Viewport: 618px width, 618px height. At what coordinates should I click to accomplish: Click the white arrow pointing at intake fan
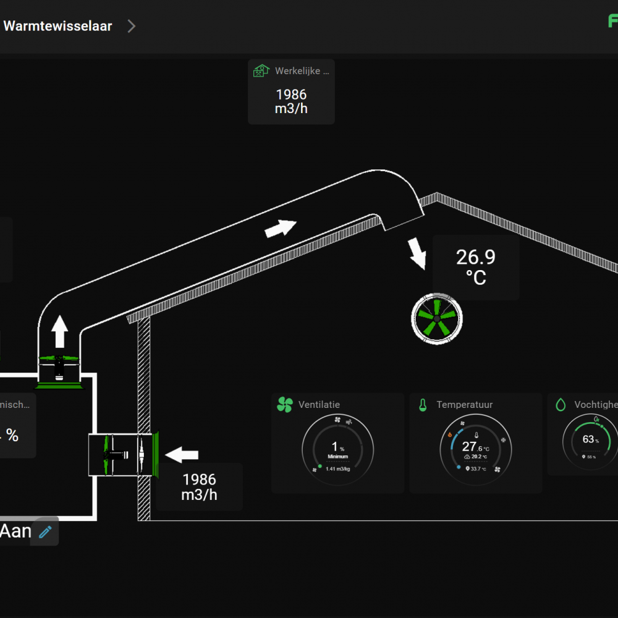point(182,455)
